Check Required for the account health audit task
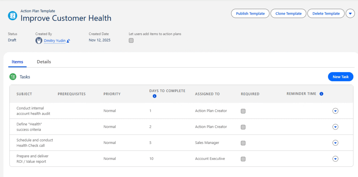The height and width of the screenshot is (177, 358). (243, 111)
